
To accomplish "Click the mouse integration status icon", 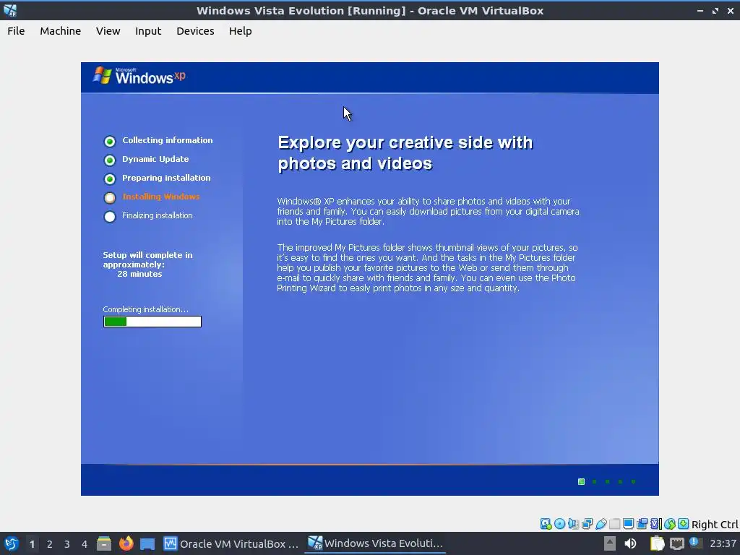I will [670, 524].
